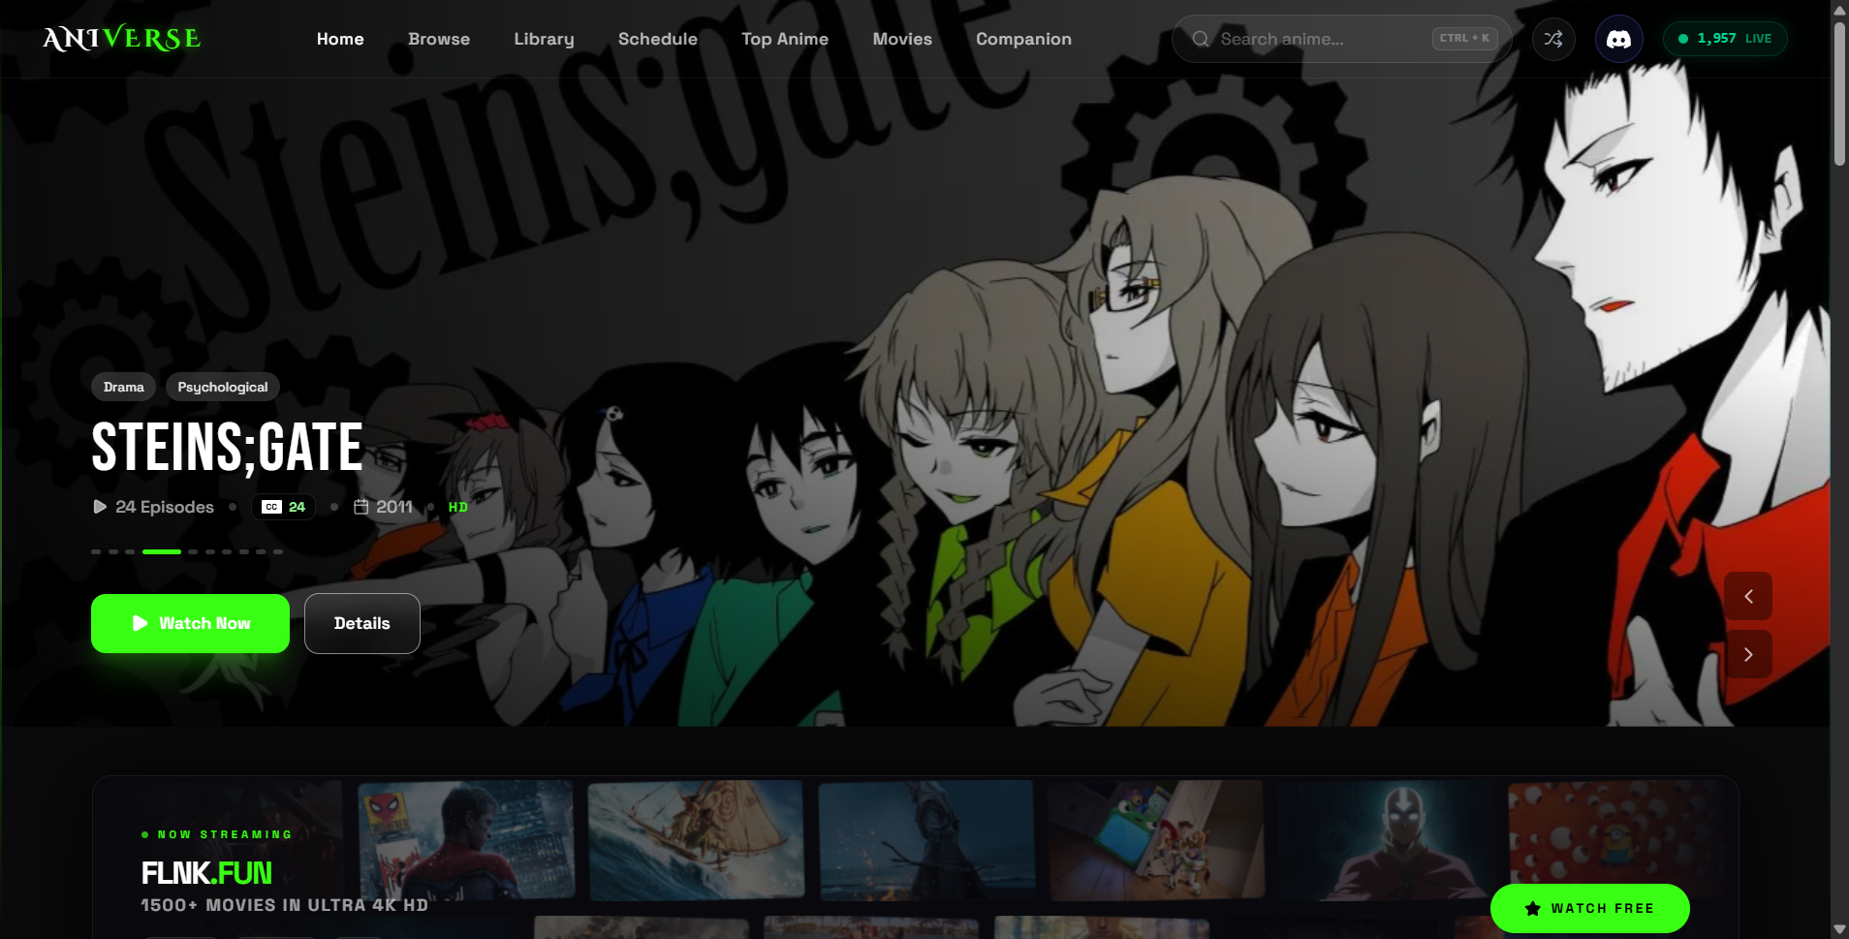Screen dimensions: 1849x939
Task: Open the Avatar Aang thumbnail
Action: (x=1386, y=839)
